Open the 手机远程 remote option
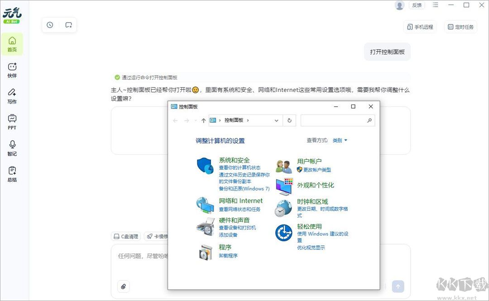The image size is (489, 301). click(x=420, y=27)
